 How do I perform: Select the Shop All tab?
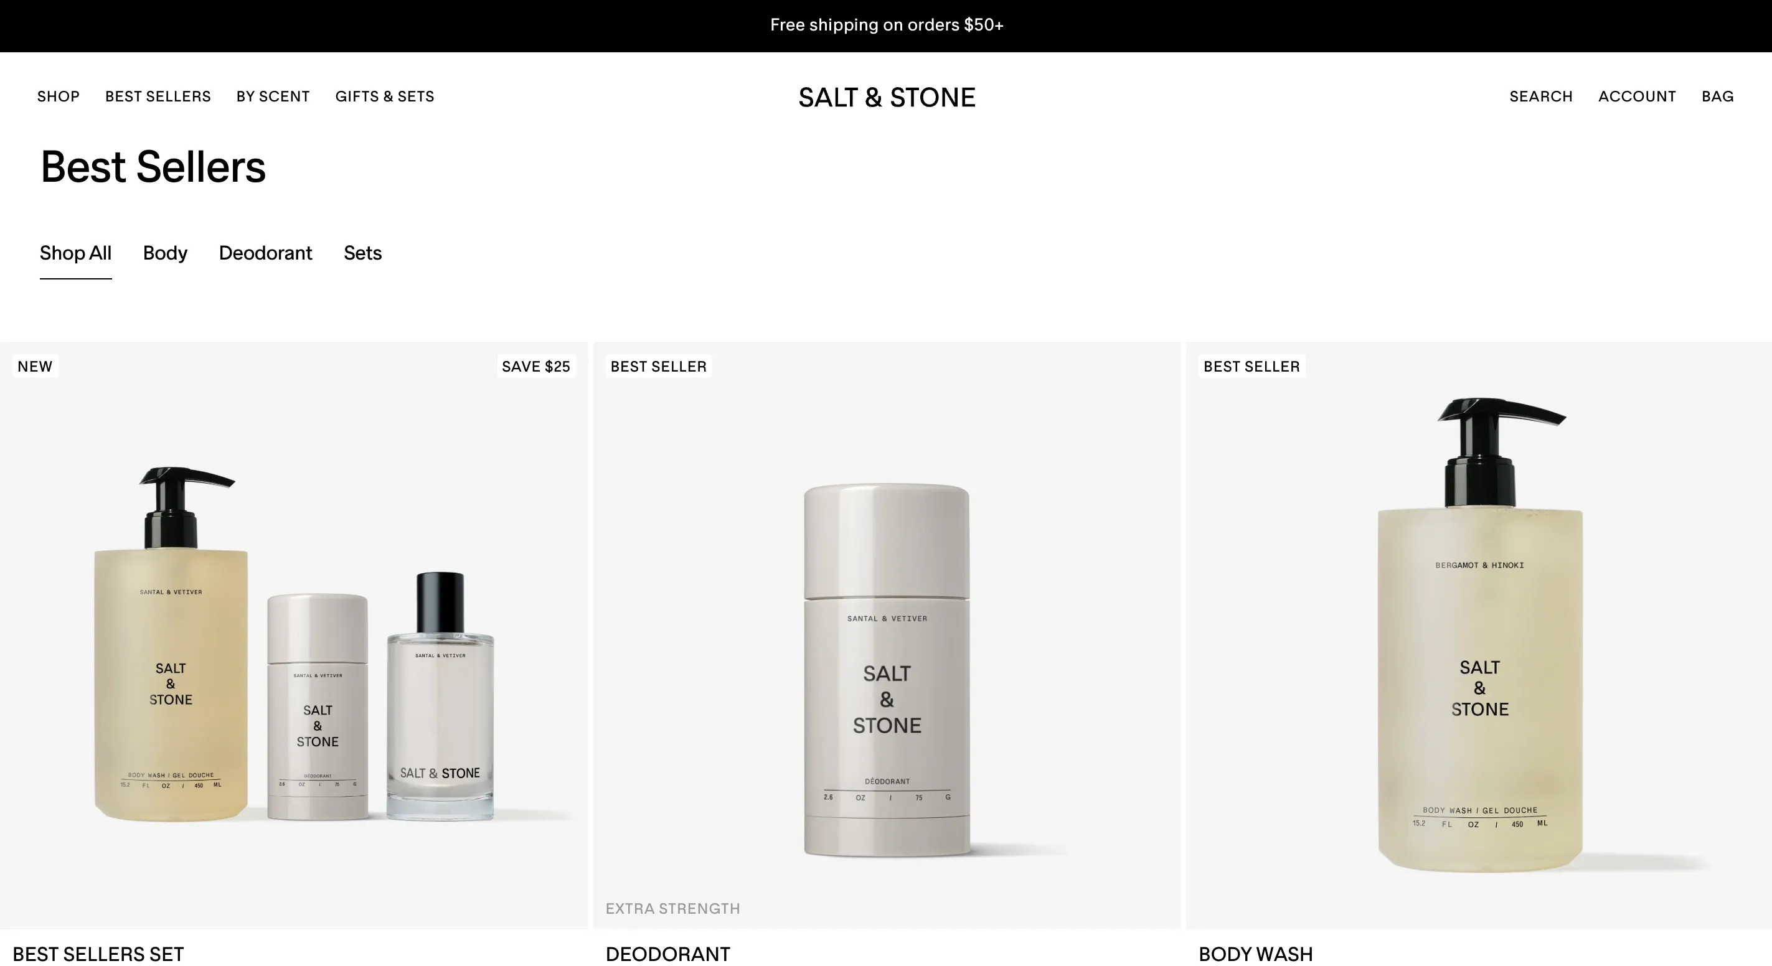[76, 253]
